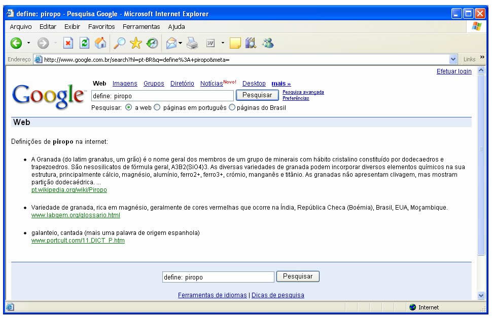Open the Dicas de pesquisa link

(277, 295)
